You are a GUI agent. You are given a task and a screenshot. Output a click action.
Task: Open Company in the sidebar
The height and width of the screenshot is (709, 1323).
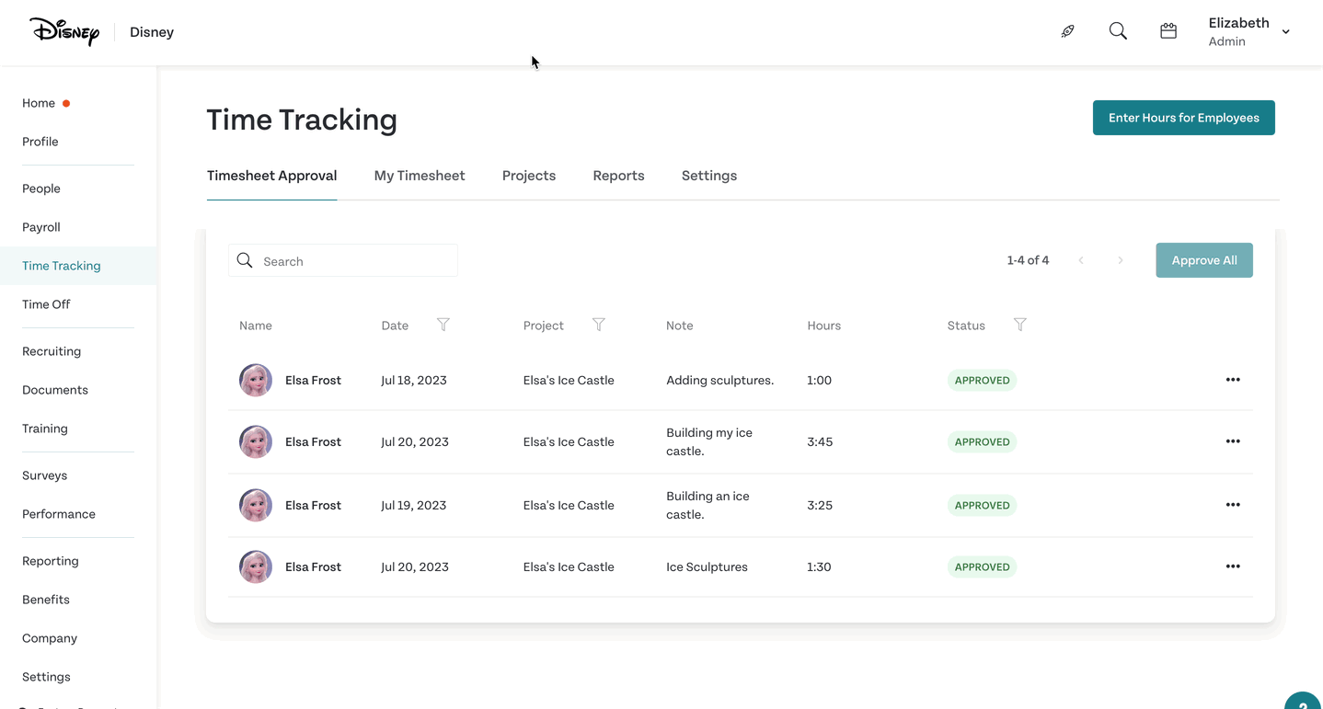(50, 638)
